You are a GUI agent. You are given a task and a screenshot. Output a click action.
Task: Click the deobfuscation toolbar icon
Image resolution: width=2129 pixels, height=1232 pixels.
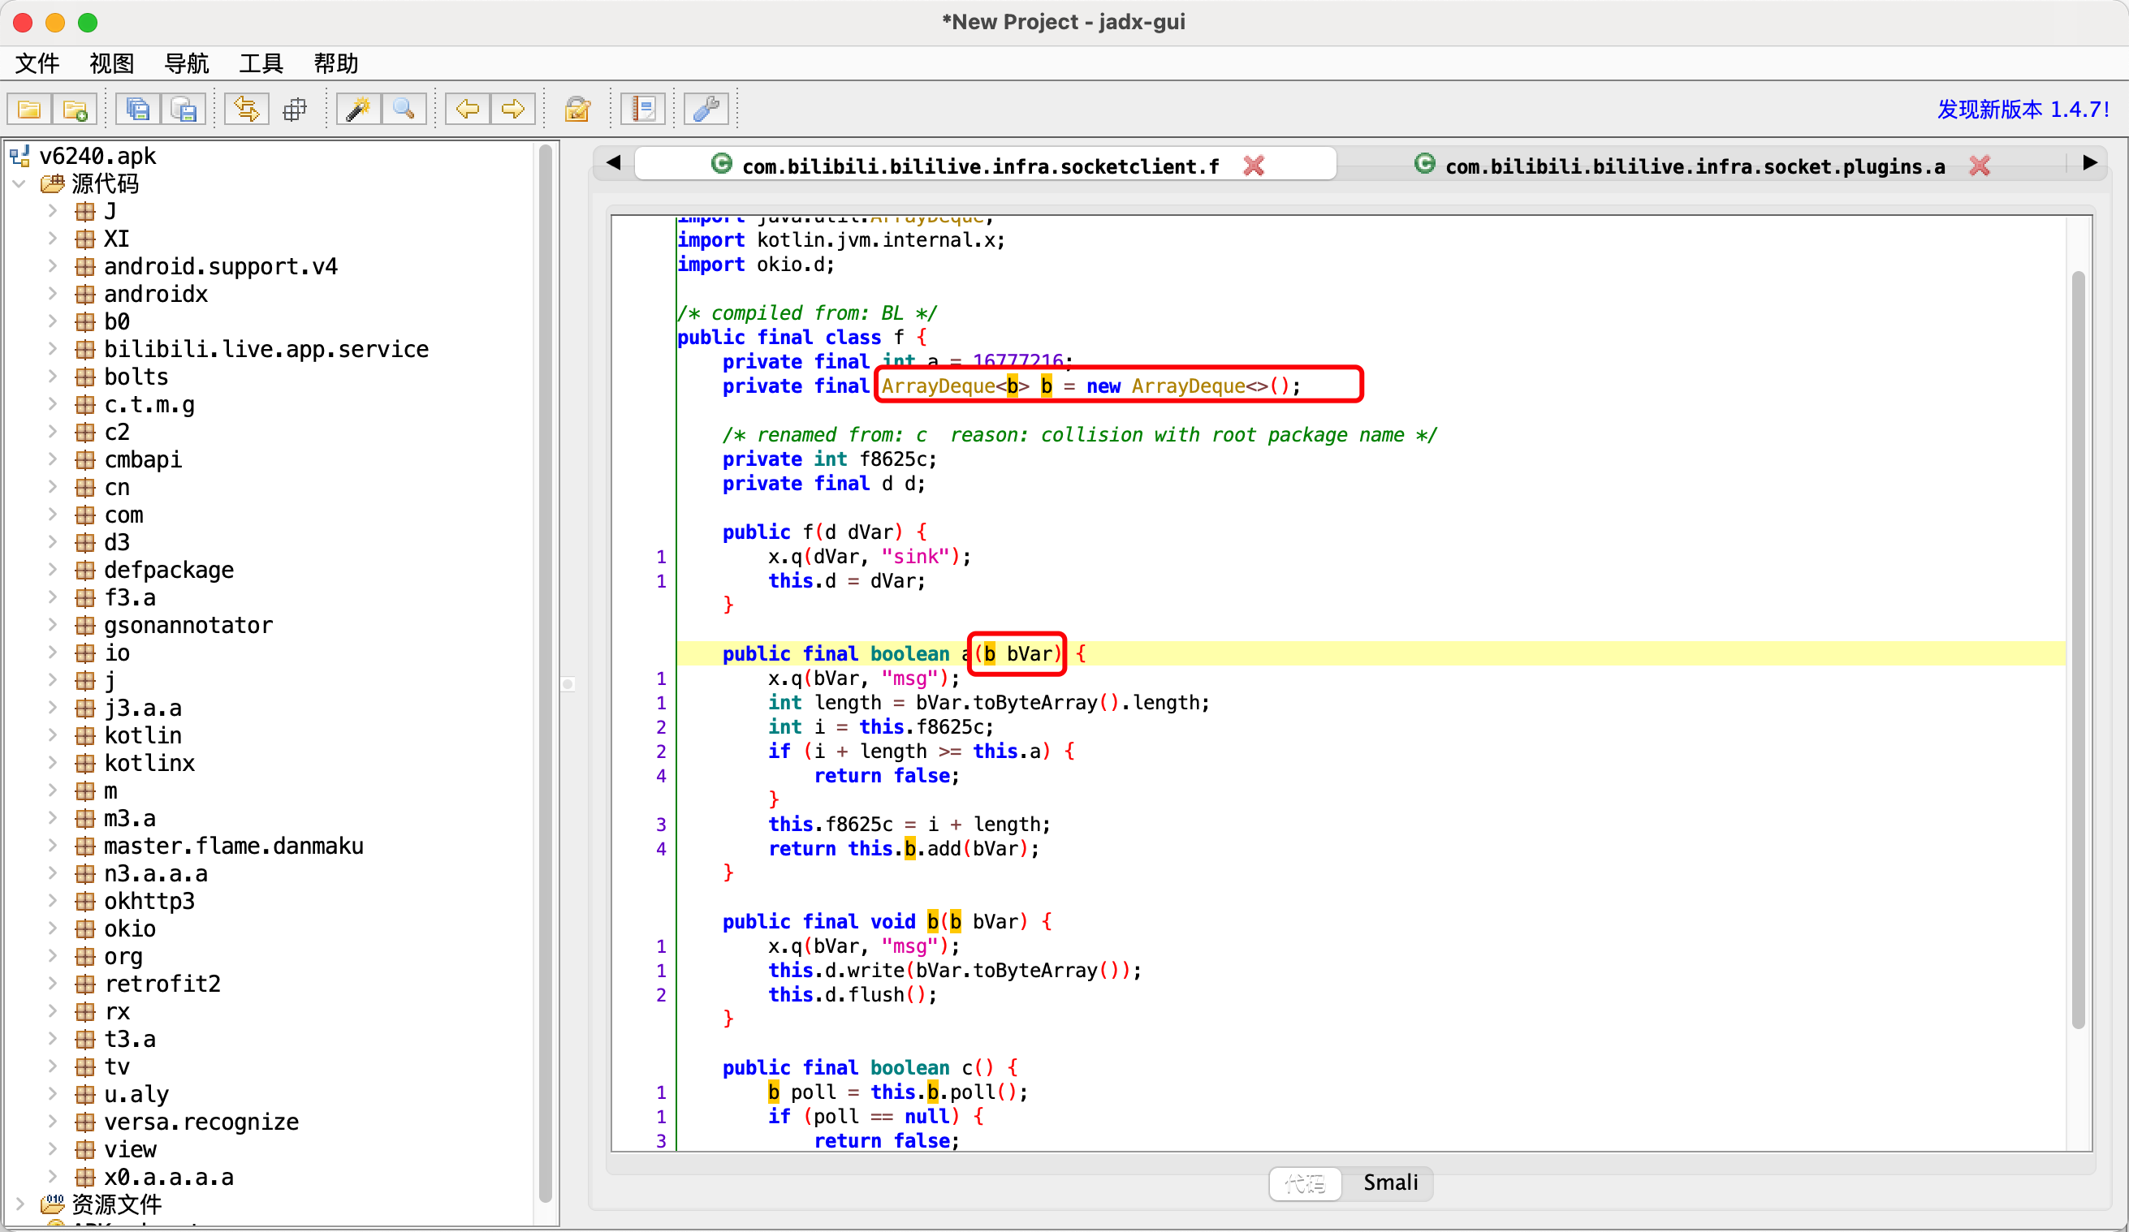pyautogui.click(x=578, y=109)
